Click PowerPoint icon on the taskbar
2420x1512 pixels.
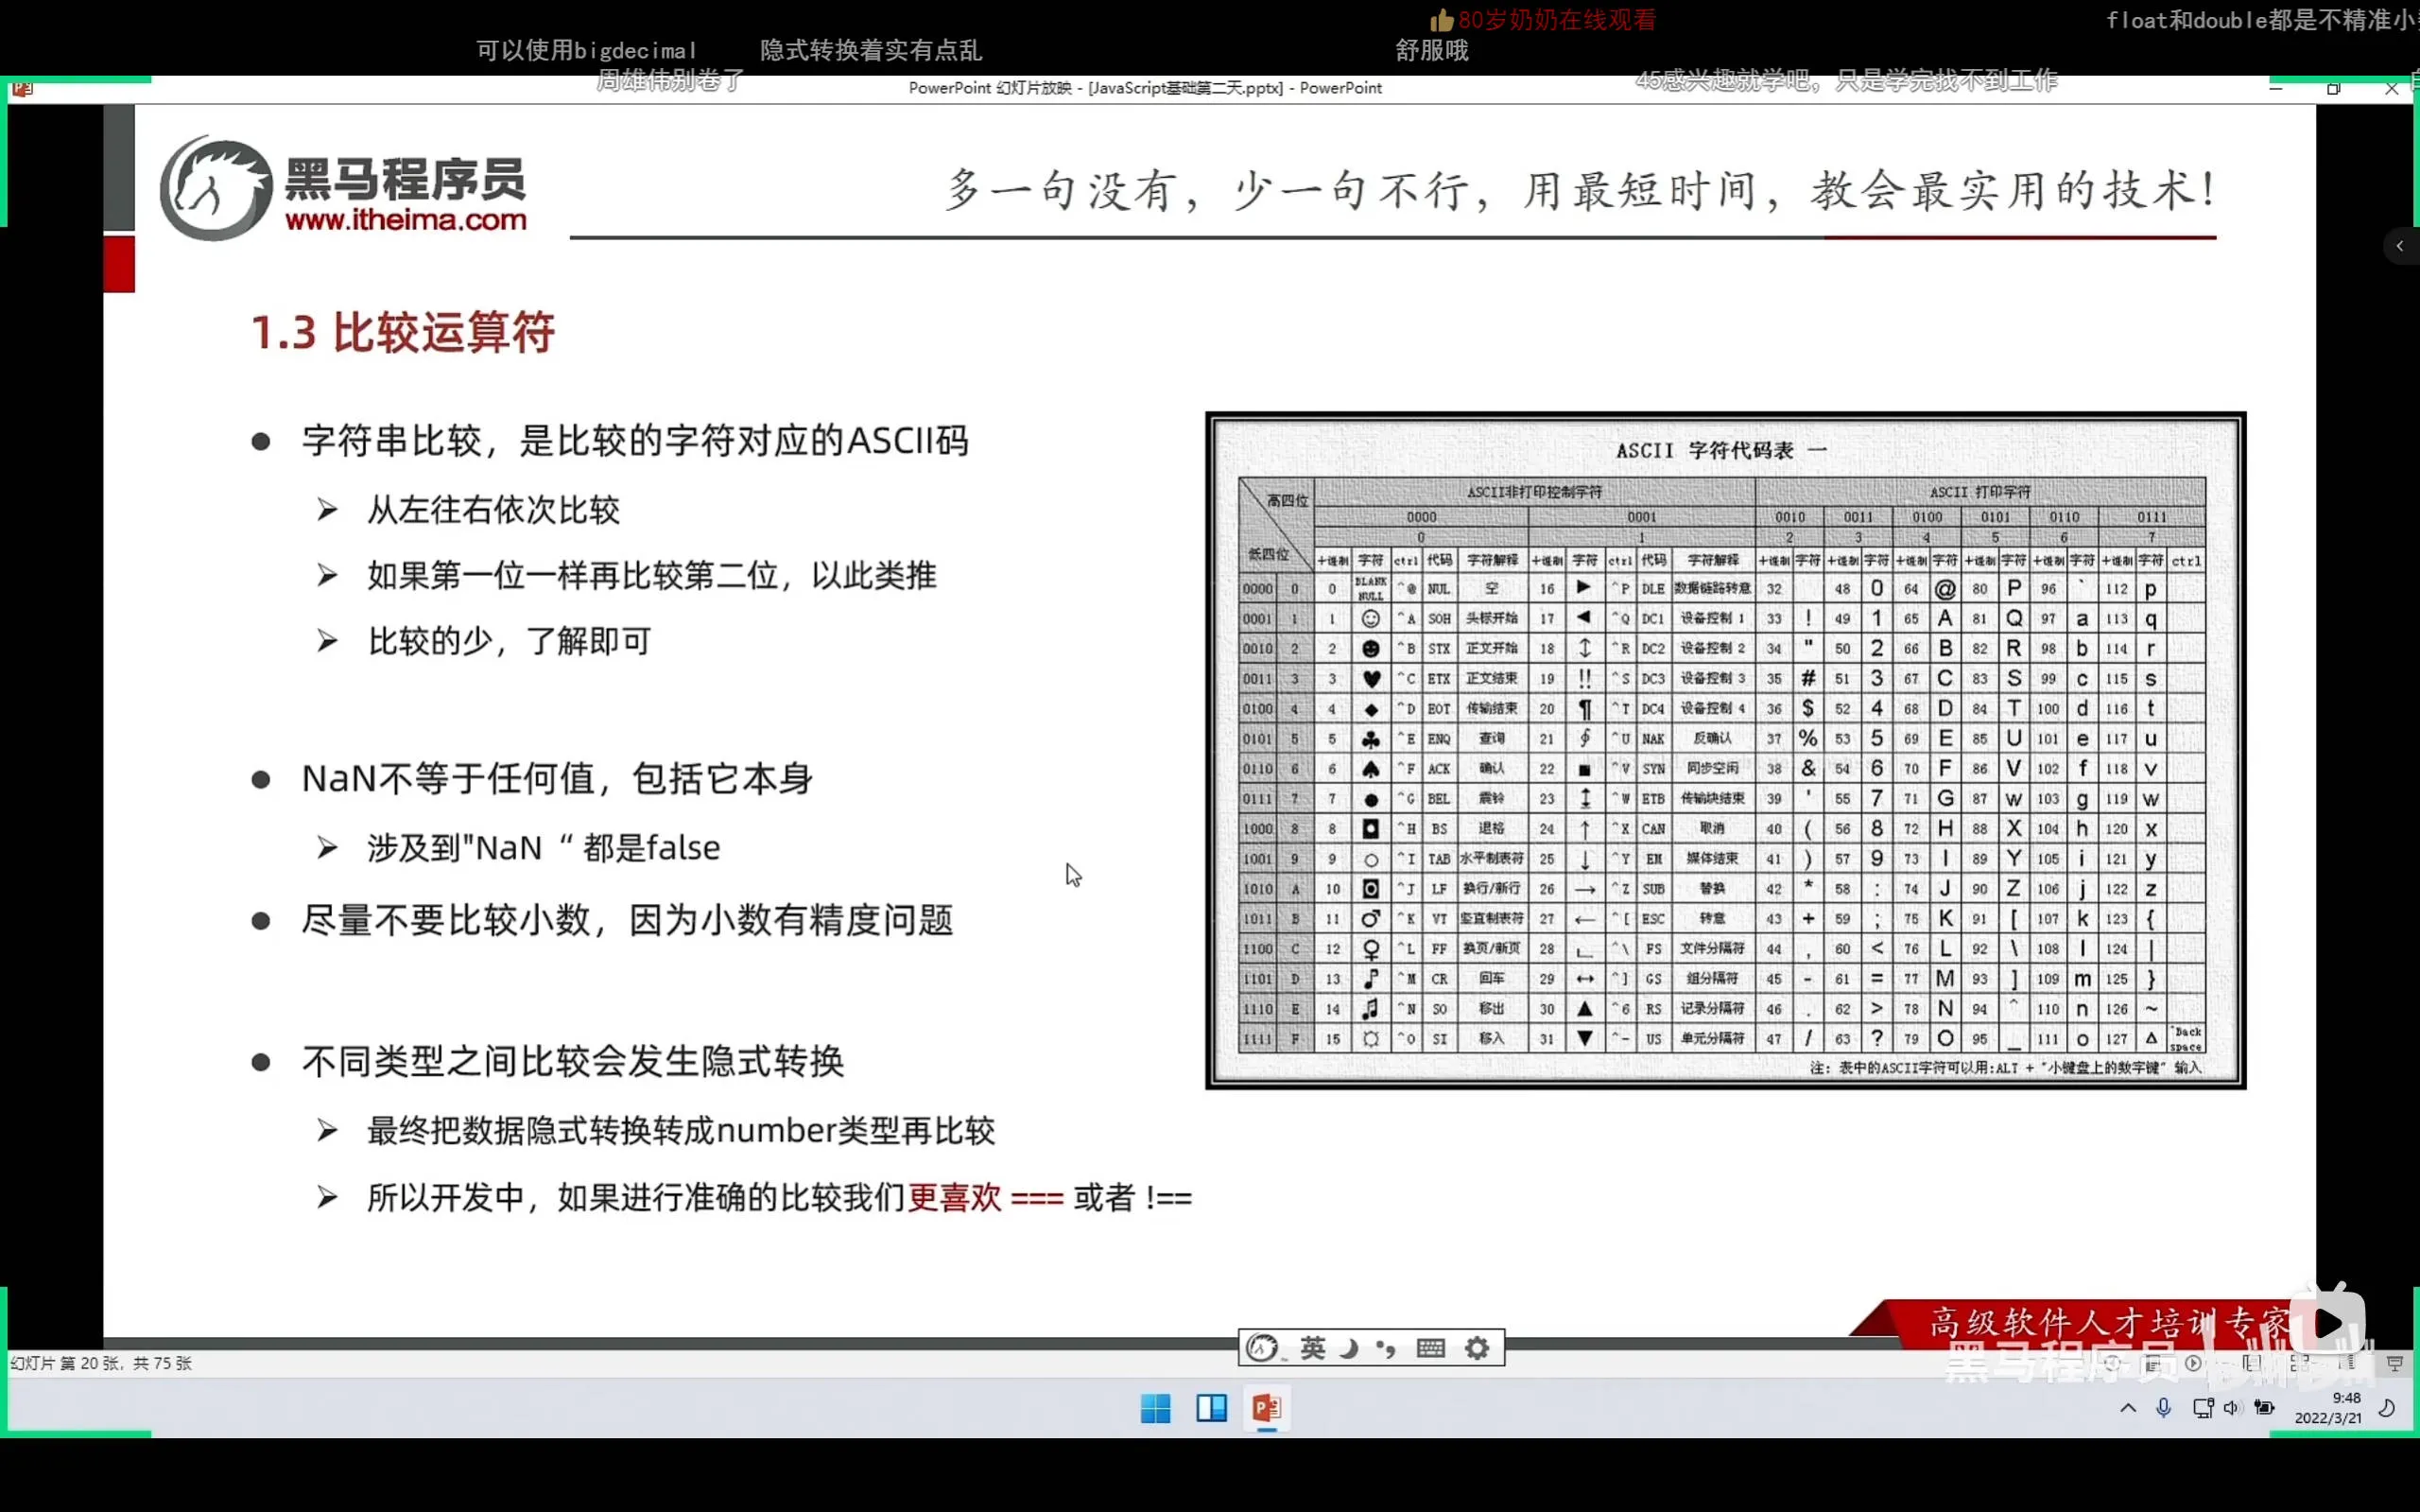[1267, 1408]
